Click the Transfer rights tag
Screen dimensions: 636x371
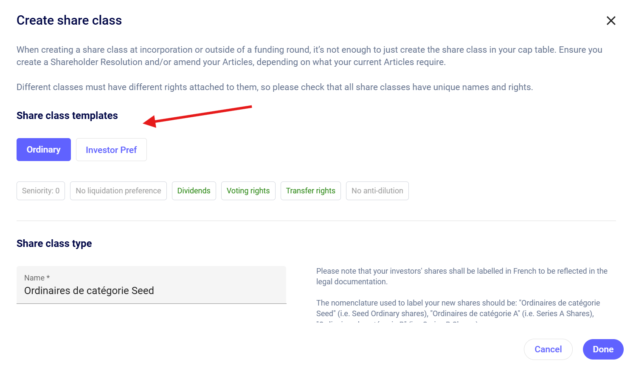pos(310,191)
